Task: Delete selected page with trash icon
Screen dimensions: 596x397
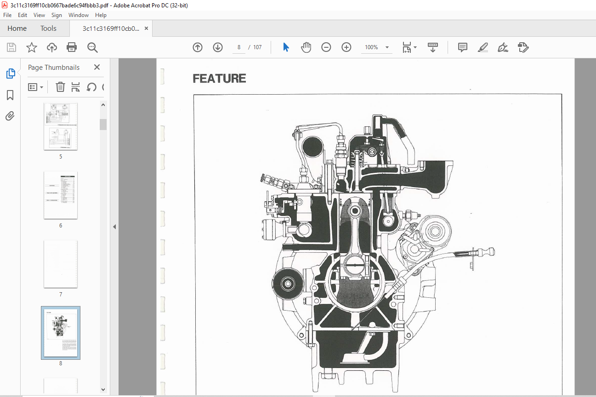Action: click(60, 87)
